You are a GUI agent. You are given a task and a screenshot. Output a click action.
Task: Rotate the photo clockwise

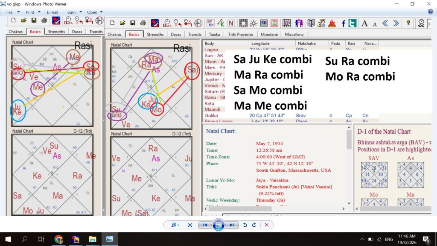tap(254, 225)
